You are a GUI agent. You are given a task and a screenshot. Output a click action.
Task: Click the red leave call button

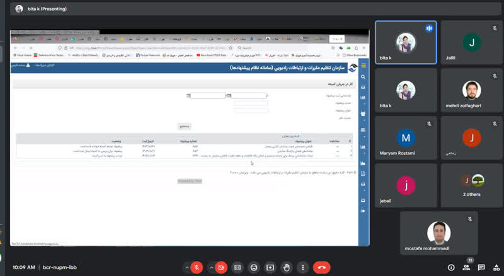pyautogui.click(x=321, y=267)
